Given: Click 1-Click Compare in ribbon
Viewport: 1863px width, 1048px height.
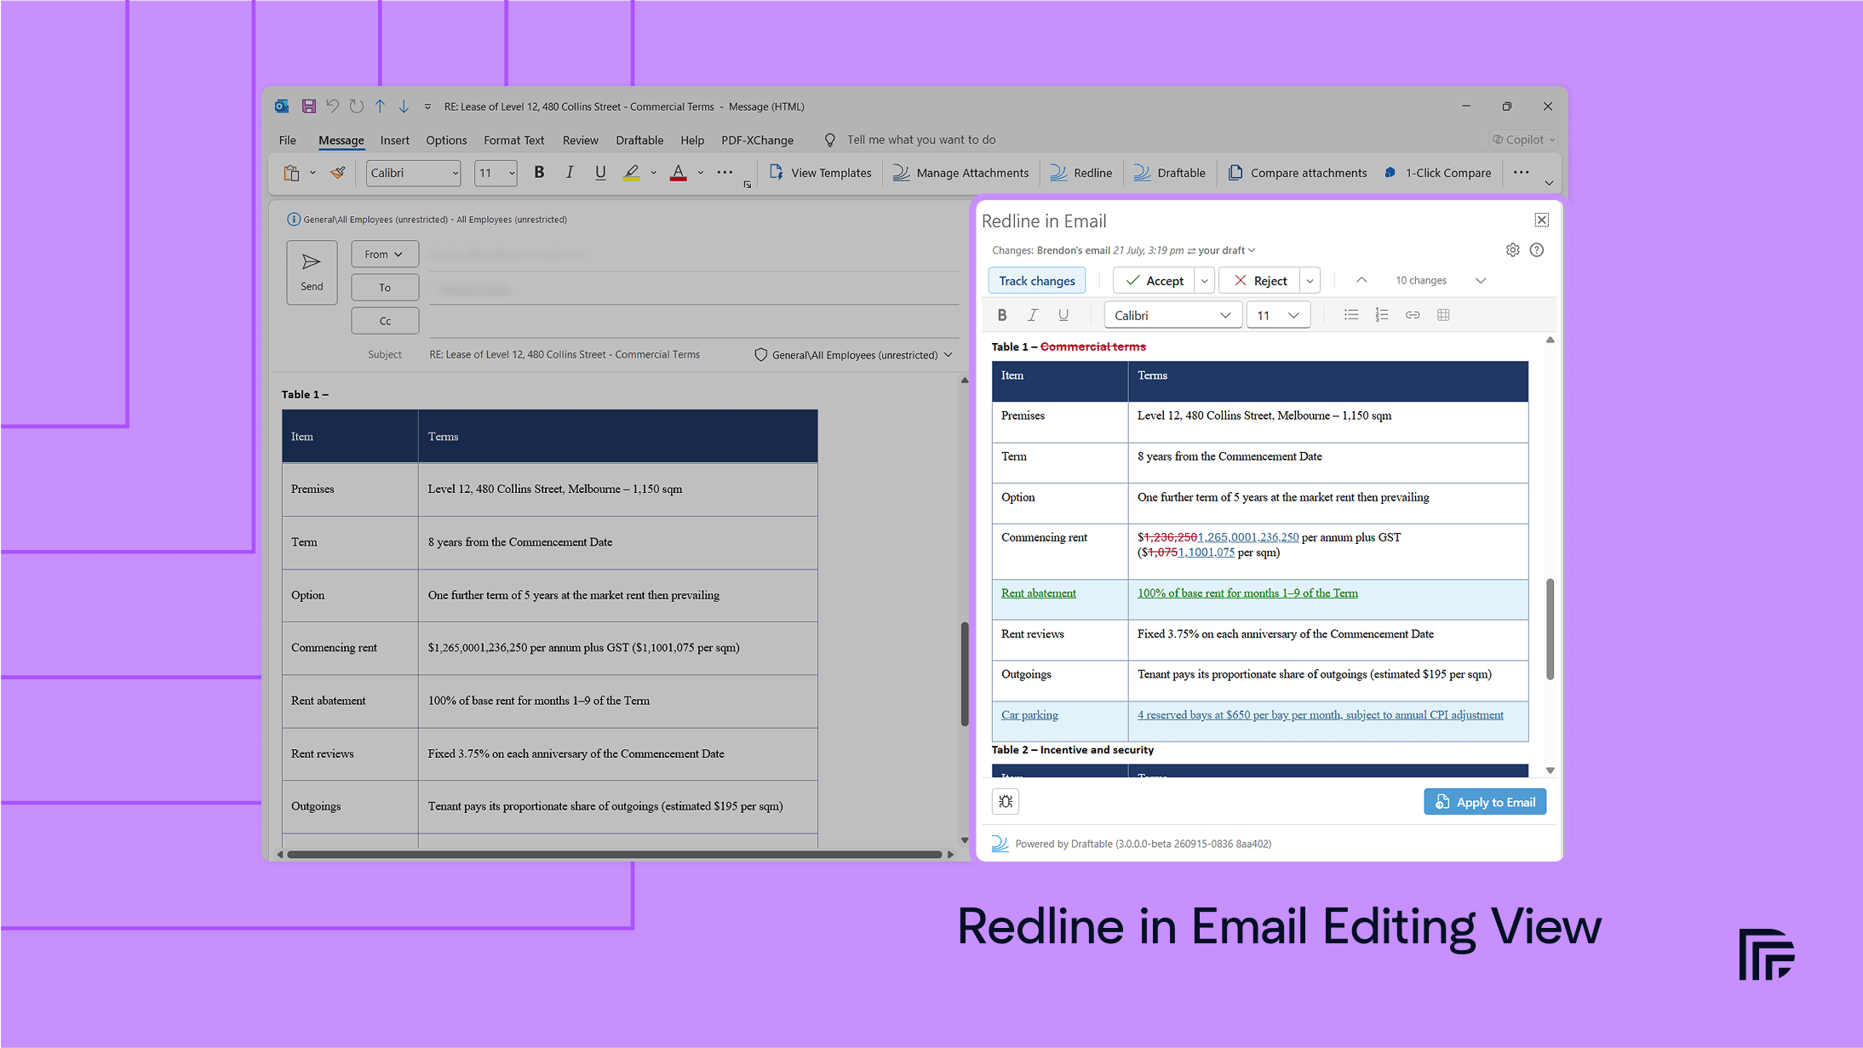Looking at the screenshot, I should pos(1437,173).
